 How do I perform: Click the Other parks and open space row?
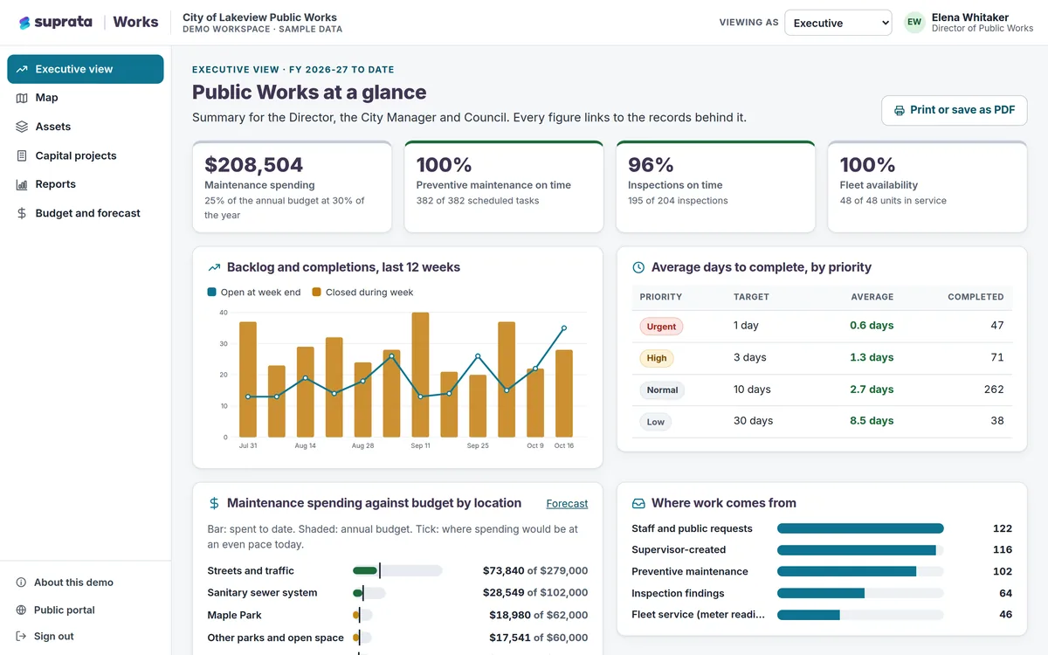[397, 638]
